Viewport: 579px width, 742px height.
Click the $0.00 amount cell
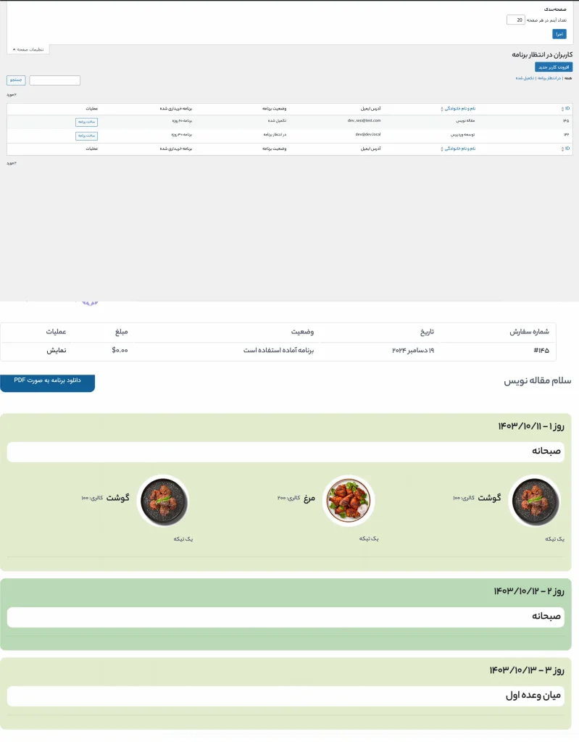(x=120, y=350)
